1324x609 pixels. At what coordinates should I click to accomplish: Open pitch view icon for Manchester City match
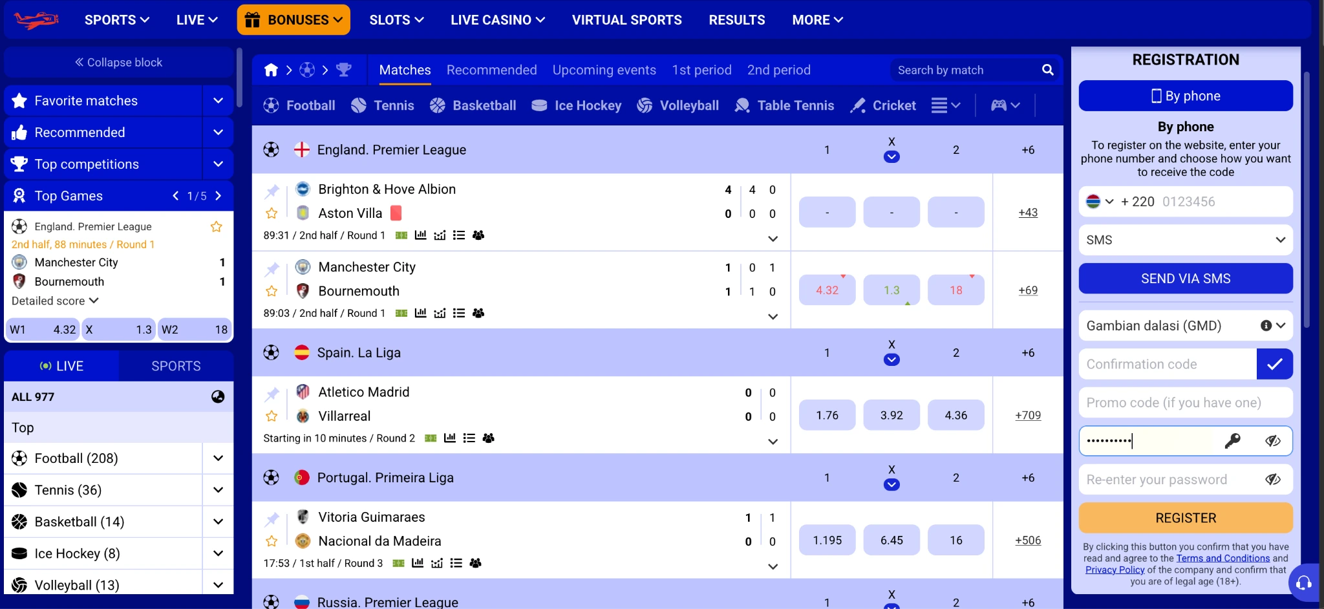[x=401, y=314]
